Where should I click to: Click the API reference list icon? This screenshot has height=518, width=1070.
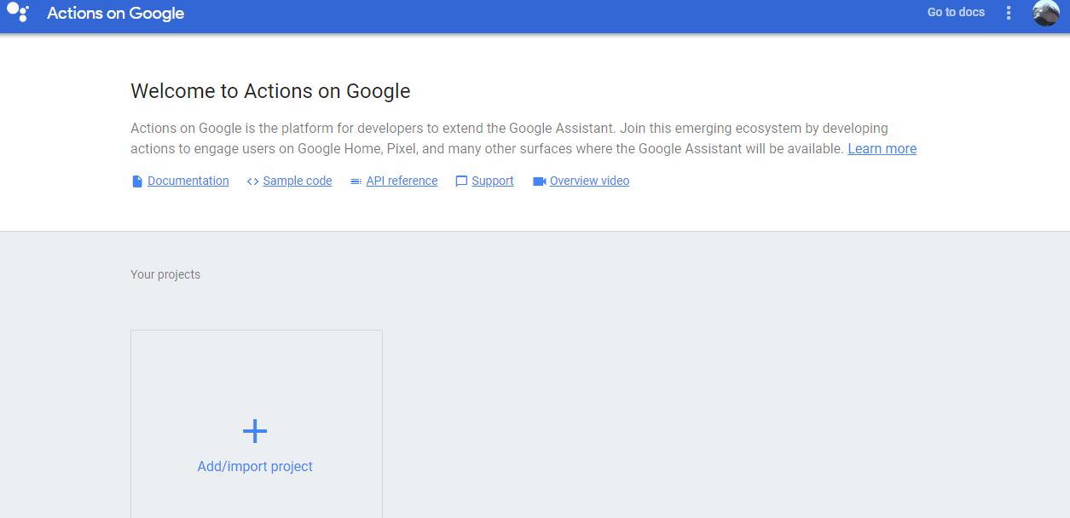[x=356, y=181]
